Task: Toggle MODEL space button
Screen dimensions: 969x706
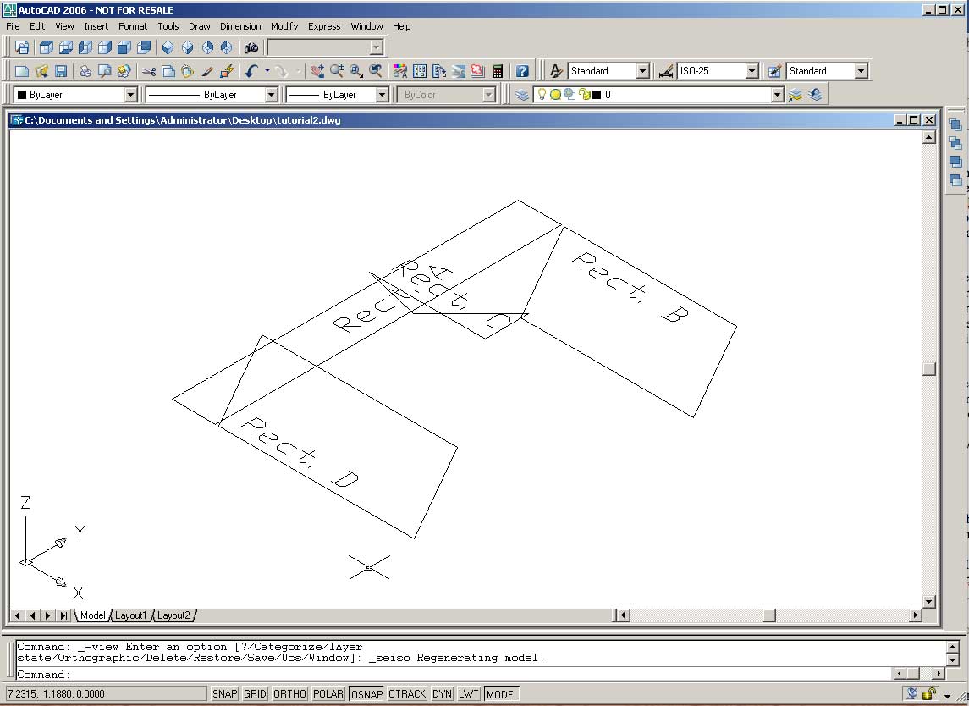Action: click(503, 694)
